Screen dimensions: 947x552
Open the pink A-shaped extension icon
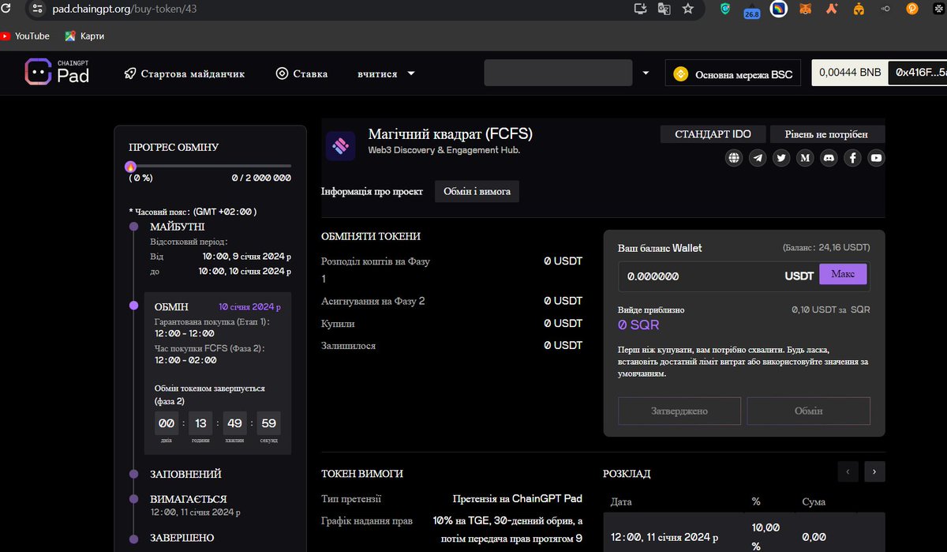tap(832, 9)
